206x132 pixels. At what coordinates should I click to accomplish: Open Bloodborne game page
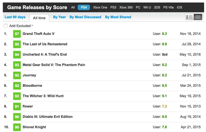[x=32, y=86]
